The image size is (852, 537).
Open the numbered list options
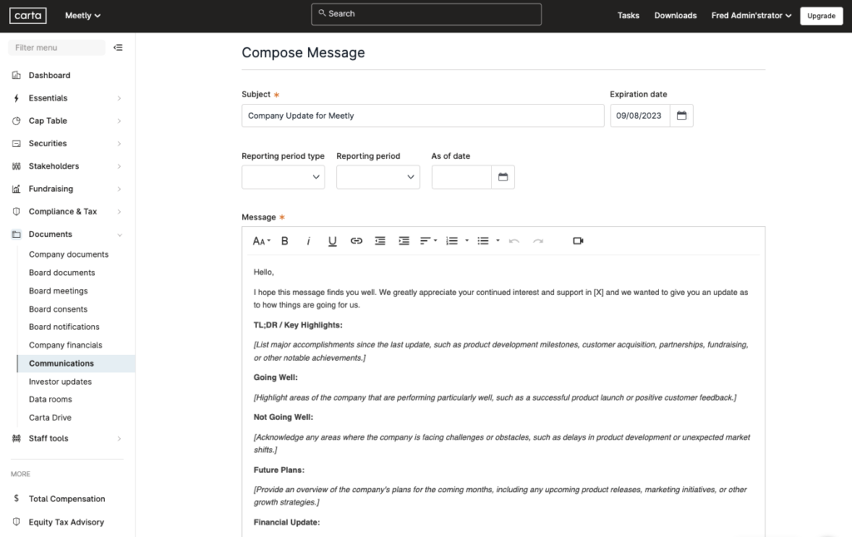pos(453,241)
